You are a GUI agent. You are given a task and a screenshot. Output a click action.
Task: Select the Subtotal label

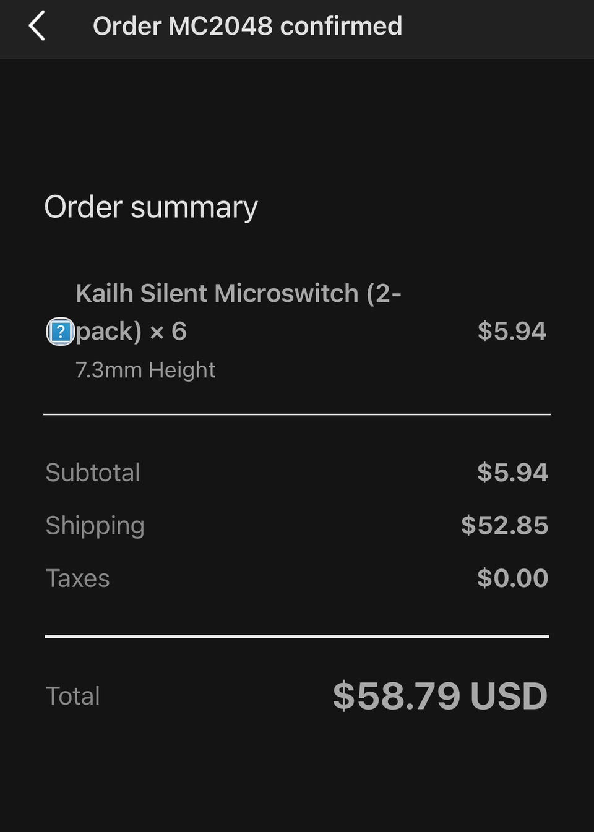click(x=93, y=473)
